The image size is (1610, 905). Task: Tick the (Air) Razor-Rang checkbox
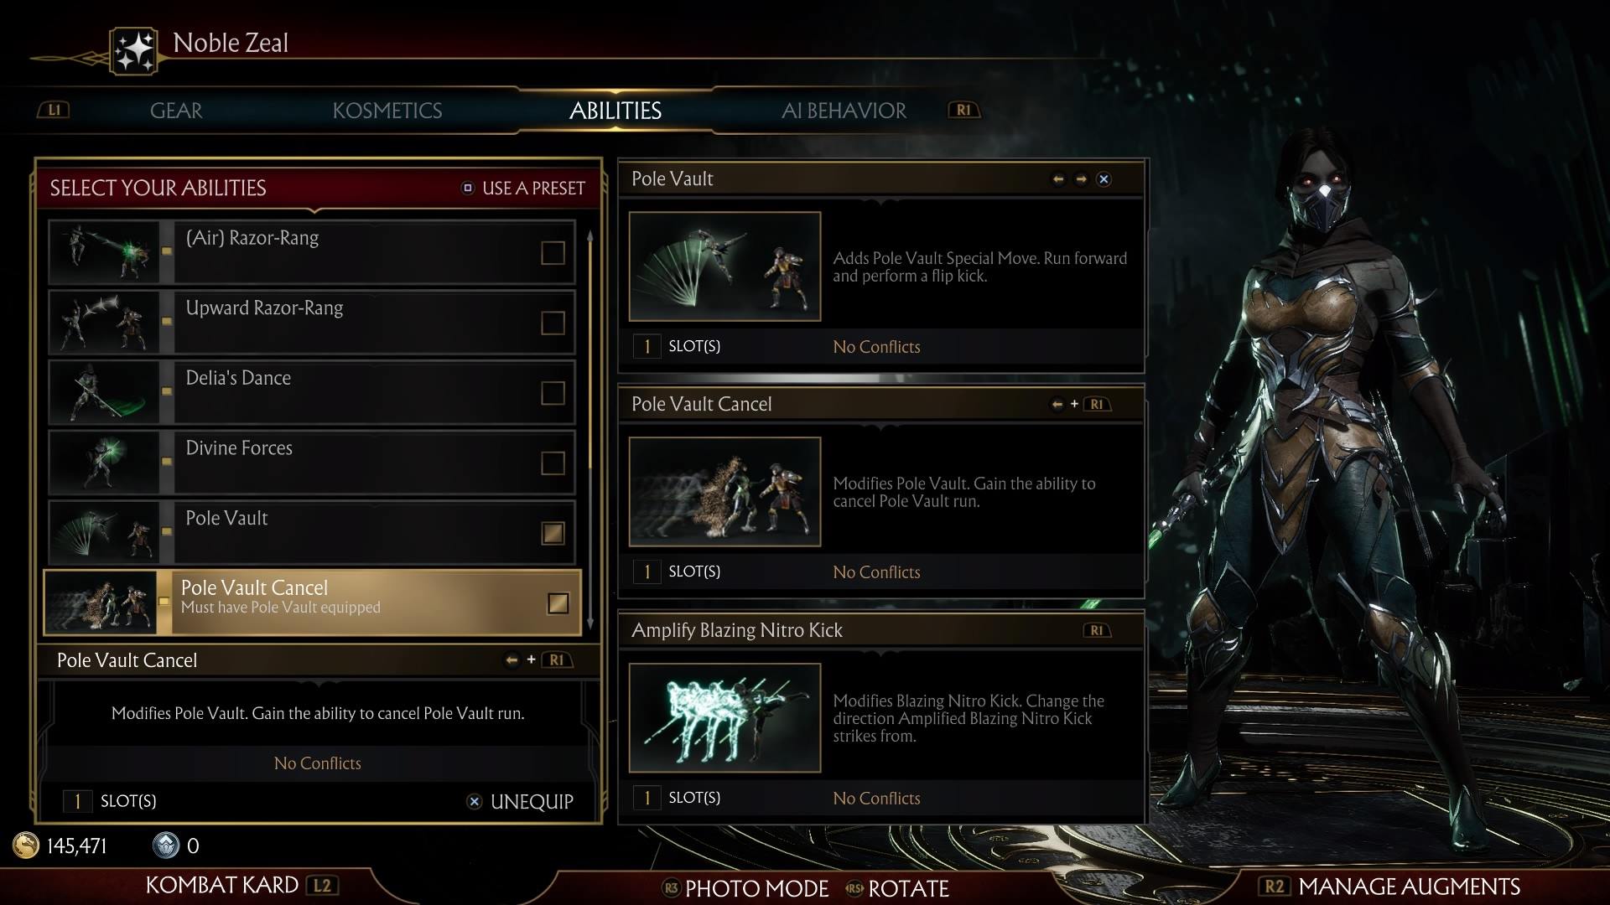553,252
